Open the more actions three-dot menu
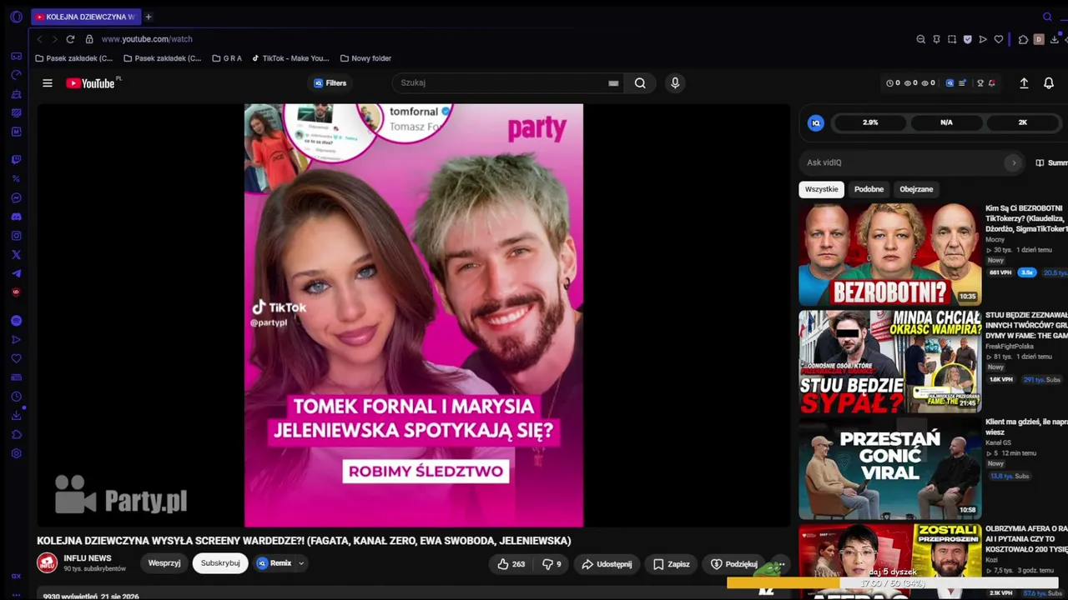The height and width of the screenshot is (600, 1068). click(x=780, y=564)
